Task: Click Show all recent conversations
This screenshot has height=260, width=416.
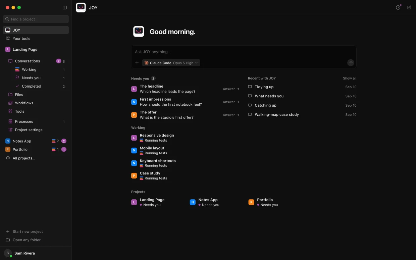Action: (x=350, y=78)
